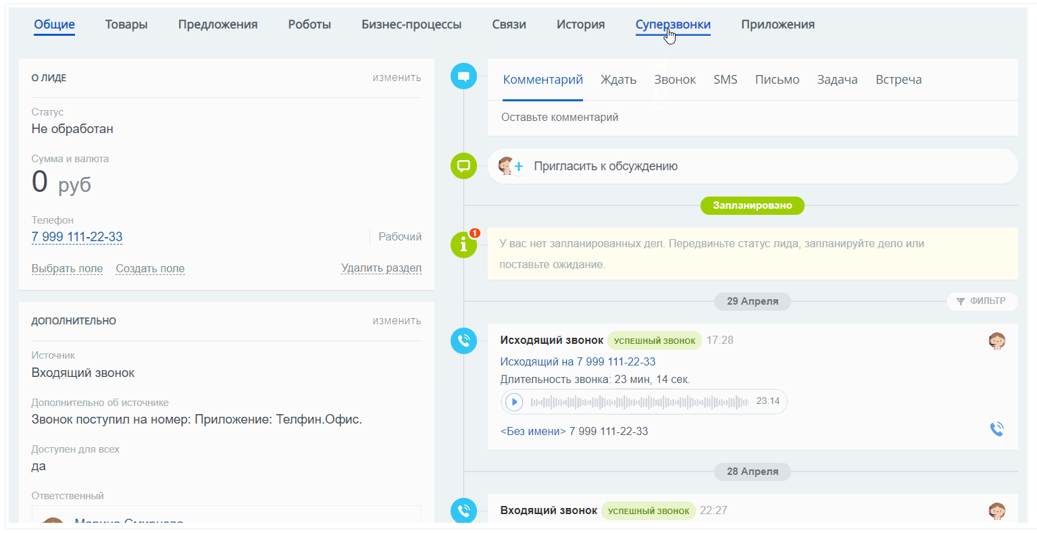This screenshot has height=533, width=1037.
Task: Open the Выбрать поле field chooser
Action: (x=67, y=269)
